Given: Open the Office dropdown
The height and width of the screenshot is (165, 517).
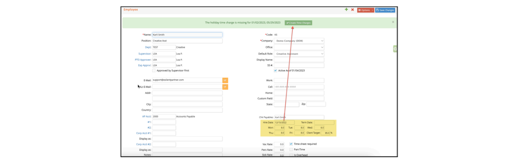Looking at the screenshot, I should [x=299, y=47].
